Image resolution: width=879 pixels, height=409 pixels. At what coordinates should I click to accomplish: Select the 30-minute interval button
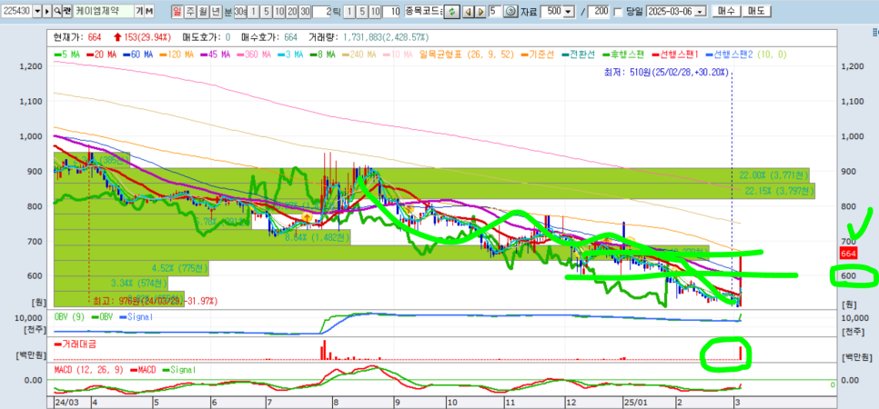click(x=305, y=11)
